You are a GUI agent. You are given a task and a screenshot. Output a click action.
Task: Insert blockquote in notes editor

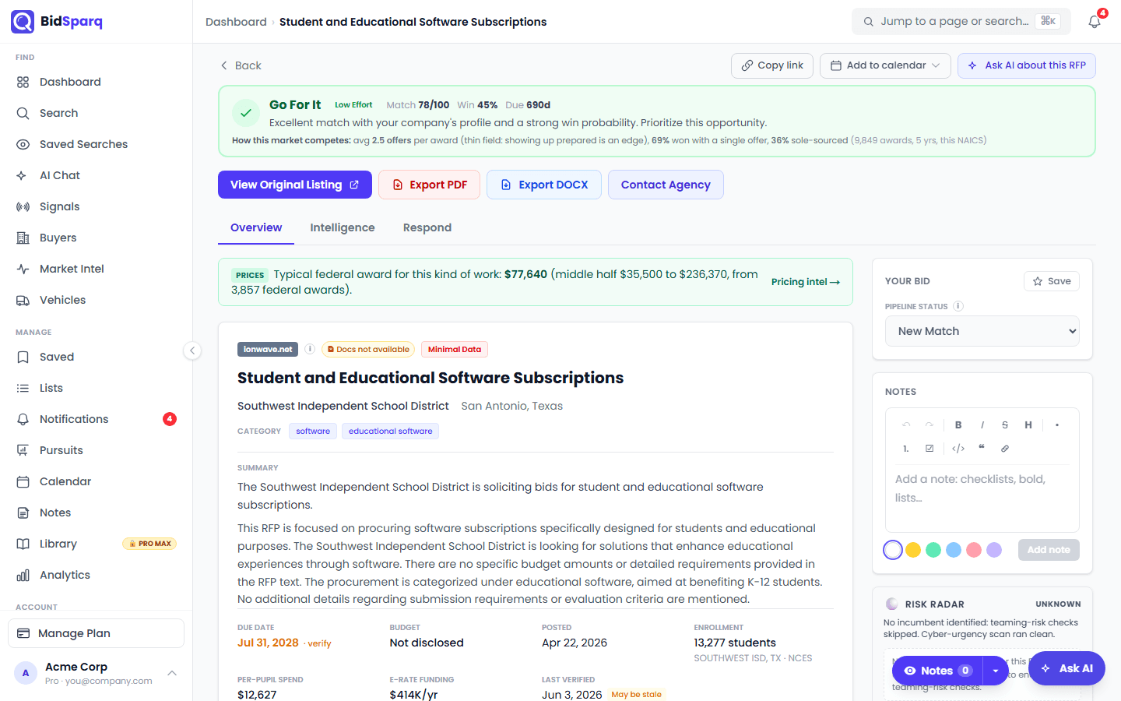[982, 449]
